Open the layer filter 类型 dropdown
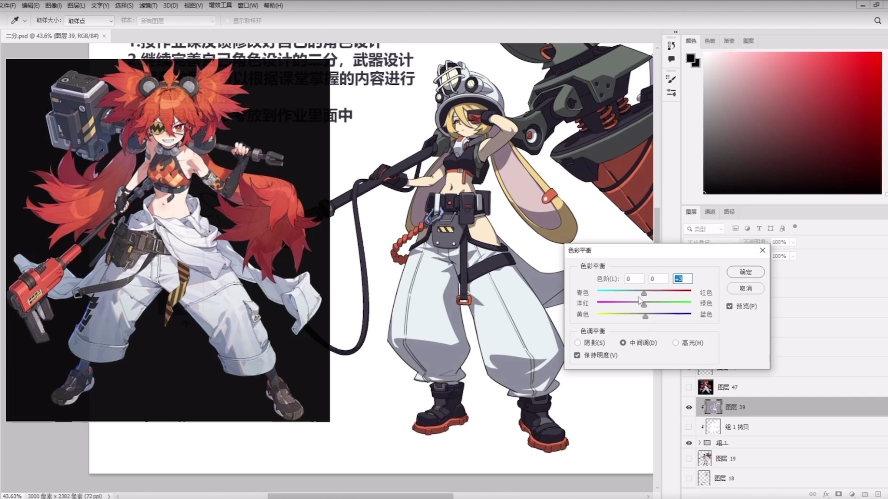The image size is (888, 499). (x=704, y=229)
